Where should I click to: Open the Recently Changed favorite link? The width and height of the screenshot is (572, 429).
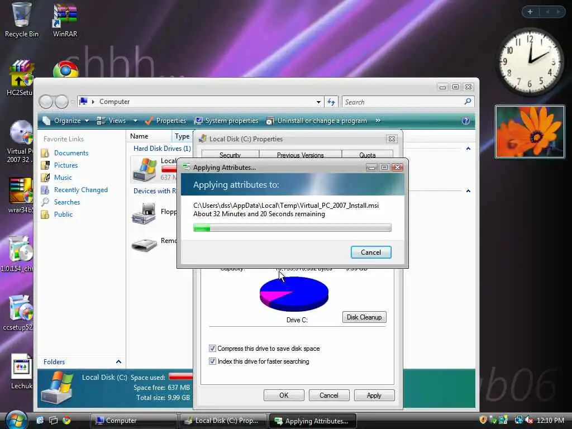point(80,190)
